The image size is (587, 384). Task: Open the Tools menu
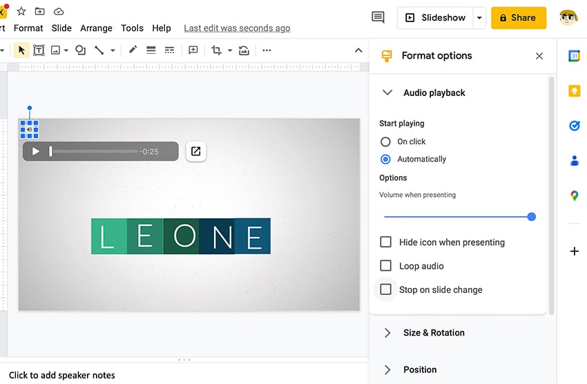pos(132,28)
